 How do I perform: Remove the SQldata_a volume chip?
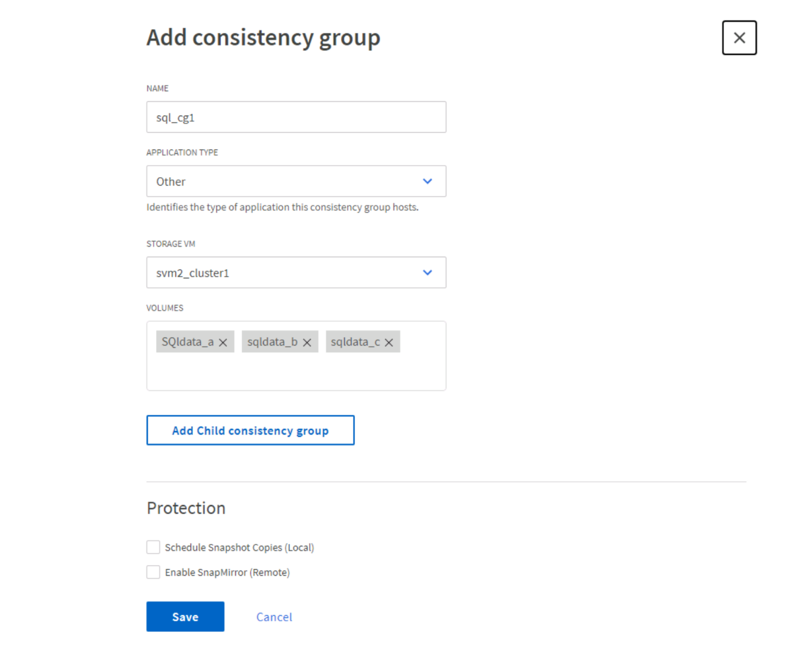(x=223, y=342)
